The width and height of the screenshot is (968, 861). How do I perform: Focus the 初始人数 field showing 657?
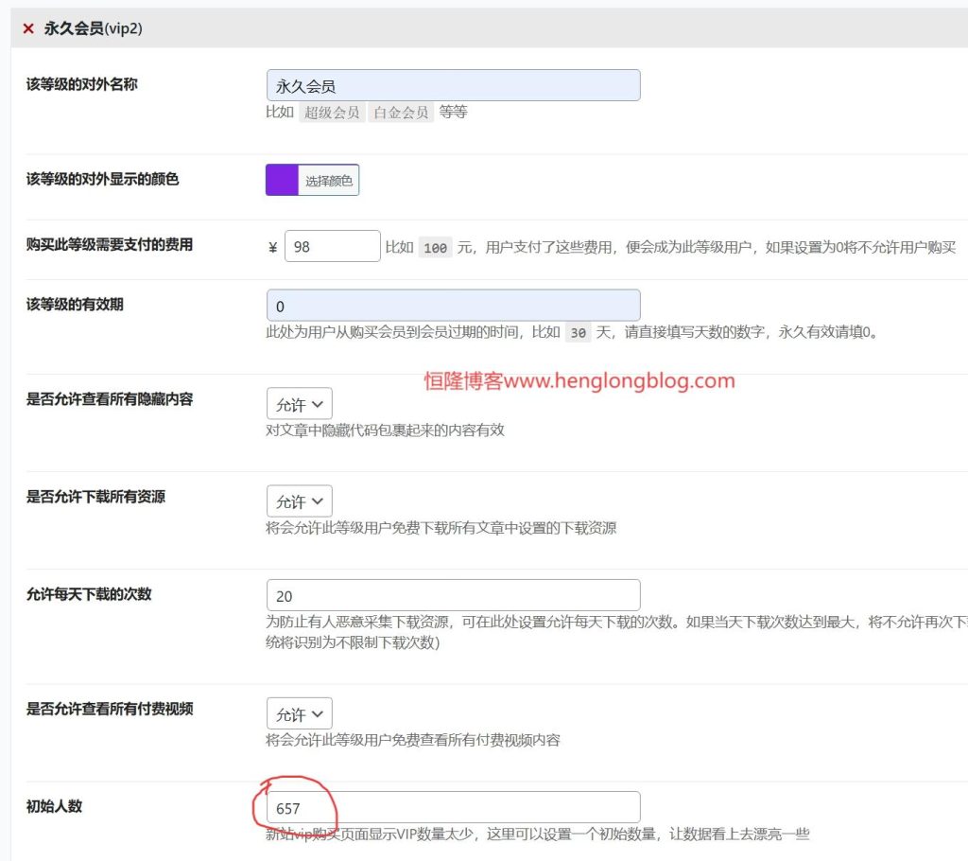pos(453,807)
